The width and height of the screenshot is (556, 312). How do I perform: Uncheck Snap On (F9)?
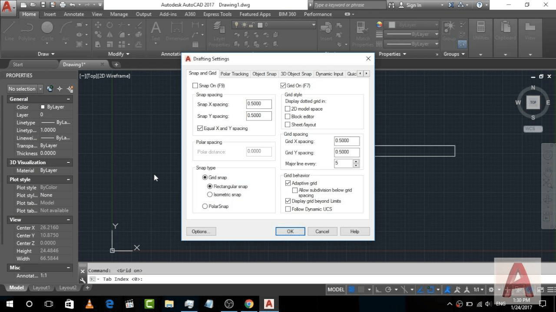195,85
